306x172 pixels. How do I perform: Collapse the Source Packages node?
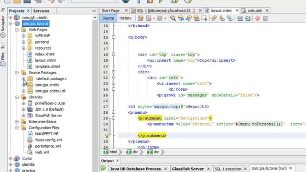click(17, 73)
